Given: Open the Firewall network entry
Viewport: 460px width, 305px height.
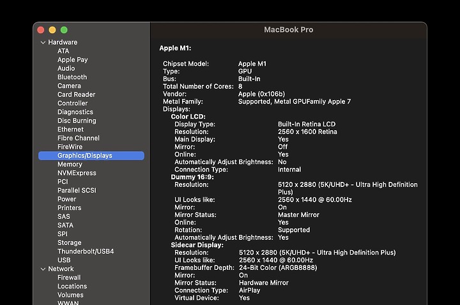Looking at the screenshot, I should pos(69,278).
